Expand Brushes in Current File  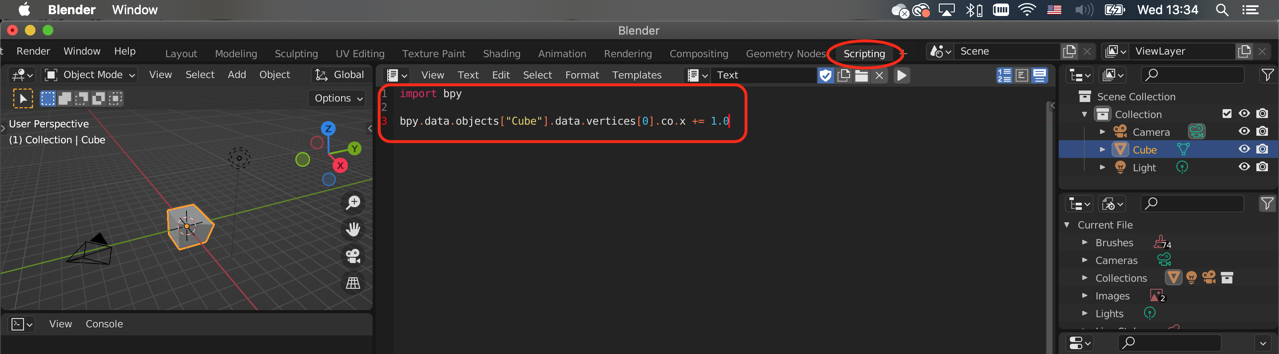pyautogui.click(x=1085, y=243)
